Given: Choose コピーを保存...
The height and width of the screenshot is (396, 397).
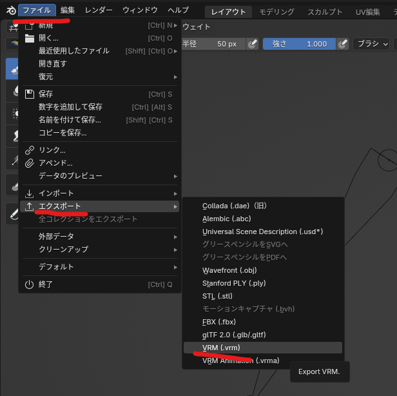Looking at the screenshot, I should point(99,133).
